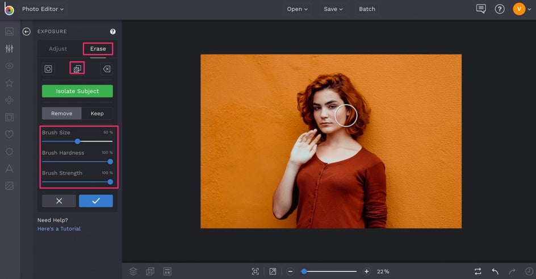Select Remove brush mode

point(62,113)
